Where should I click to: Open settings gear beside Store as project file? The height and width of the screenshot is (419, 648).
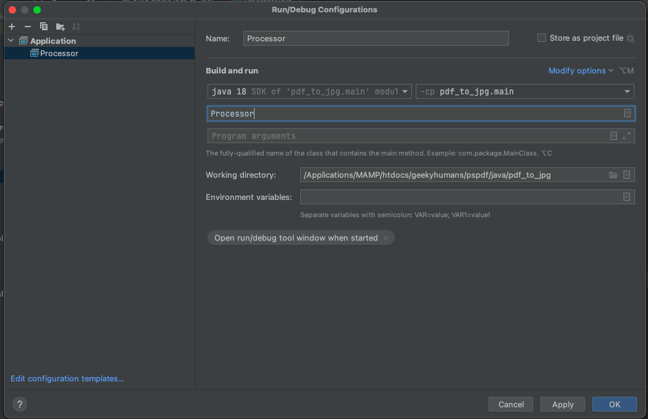point(630,38)
